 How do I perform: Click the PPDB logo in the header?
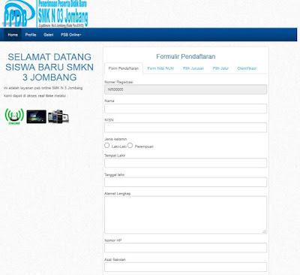[19, 14]
